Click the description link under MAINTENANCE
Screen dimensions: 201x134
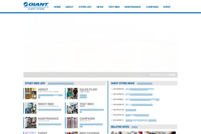tap(50, 124)
